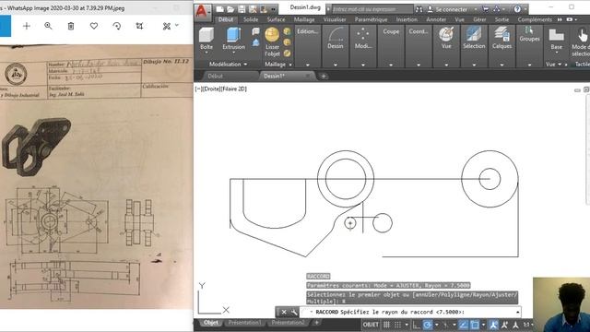The width and height of the screenshot is (590, 332).
Task: Expand the command line history arrow
Action: (518, 312)
